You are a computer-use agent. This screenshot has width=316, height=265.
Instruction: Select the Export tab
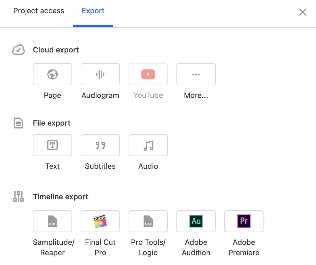click(x=93, y=11)
